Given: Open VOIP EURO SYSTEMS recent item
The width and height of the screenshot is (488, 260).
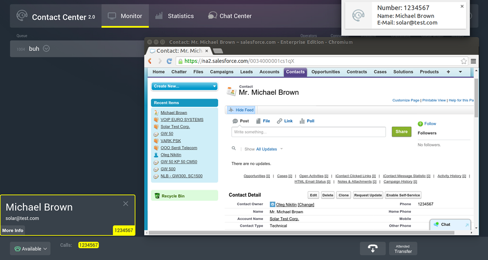Looking at the screenshot, I should click(x=182, y=120).
